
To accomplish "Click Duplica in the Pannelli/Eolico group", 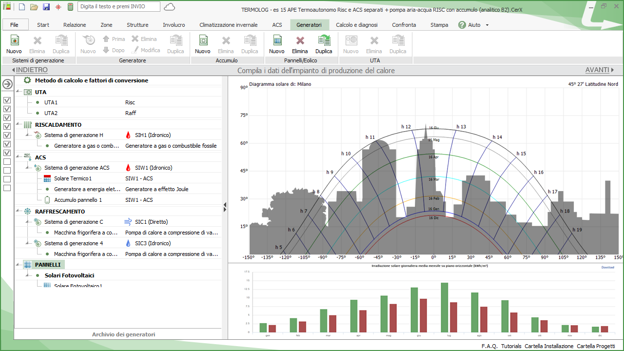I will click(x=324, y=44).
